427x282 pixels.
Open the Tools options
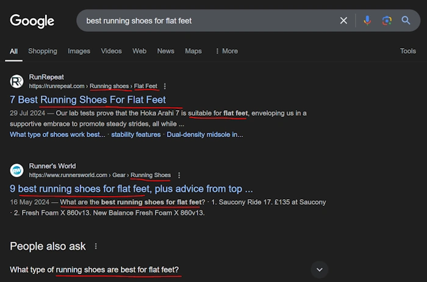pos(408,51)
